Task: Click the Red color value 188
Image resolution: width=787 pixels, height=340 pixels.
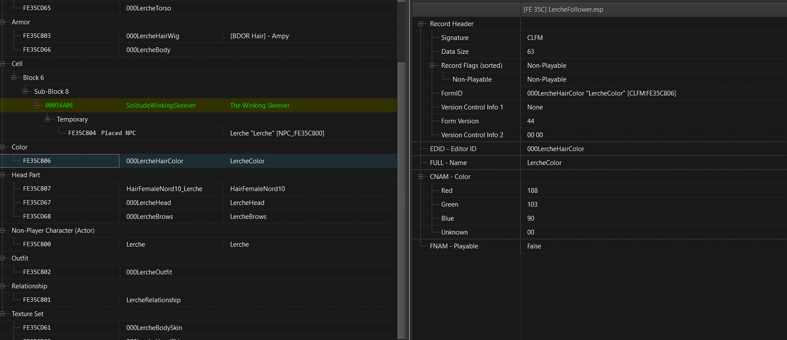Action: (x=532, y=191)
